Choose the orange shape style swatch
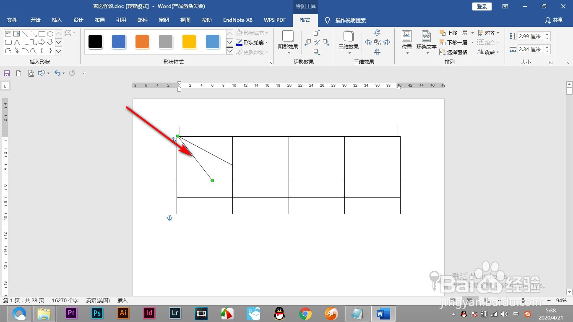 [142, 42]
